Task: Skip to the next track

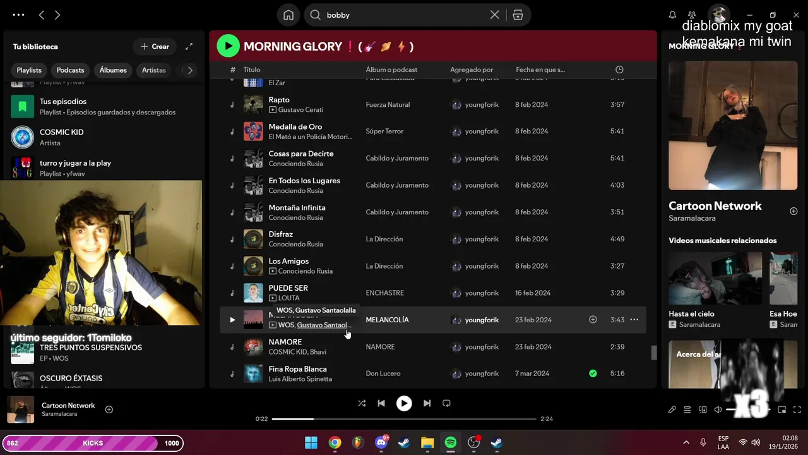Action: [x=427, y=403]
